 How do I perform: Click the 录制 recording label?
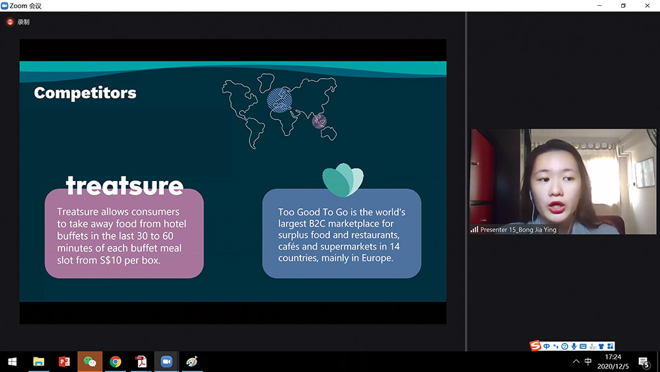(x=24, y=22)
